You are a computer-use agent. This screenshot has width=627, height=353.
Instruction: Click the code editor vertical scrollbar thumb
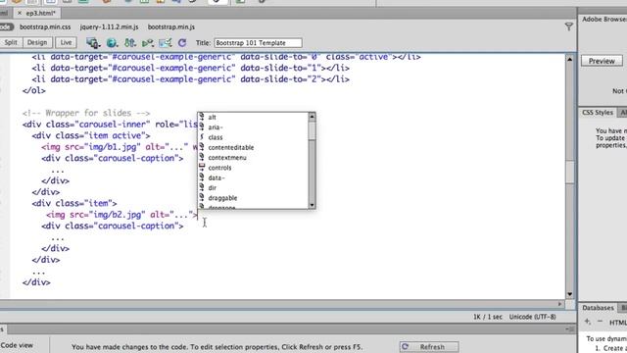point(569,172)
